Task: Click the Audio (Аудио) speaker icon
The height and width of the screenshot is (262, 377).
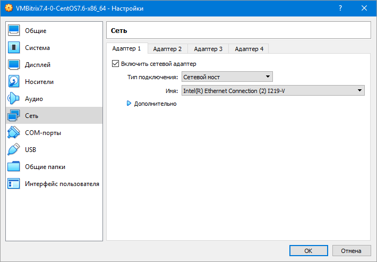Action: pyautogui.click(x=14, y=99)
